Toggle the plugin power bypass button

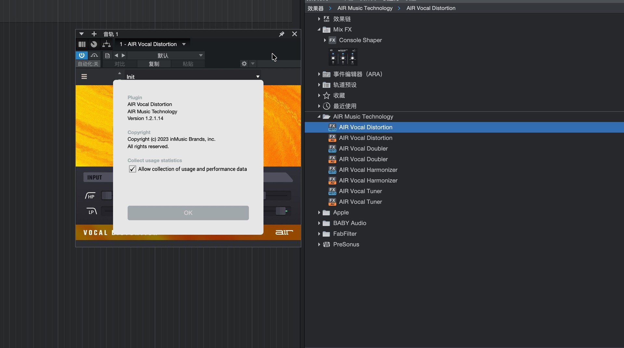pos(82,55)
